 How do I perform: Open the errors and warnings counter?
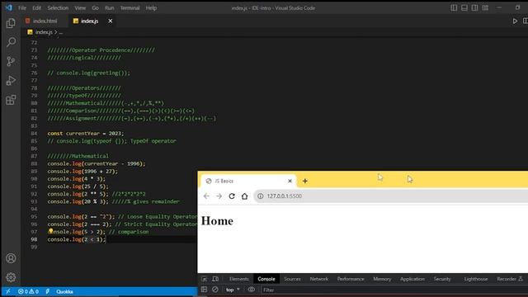coord(28,291)
